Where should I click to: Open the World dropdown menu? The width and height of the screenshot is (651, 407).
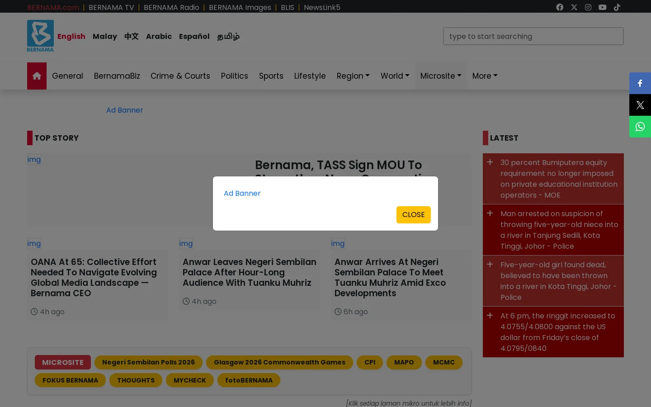(395, 76)
